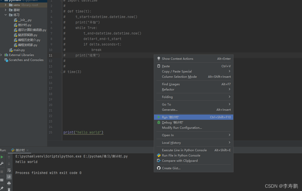Click the Pin Tab icon
Viewport: 302px width, 191px height.
[x=2, y=188]
